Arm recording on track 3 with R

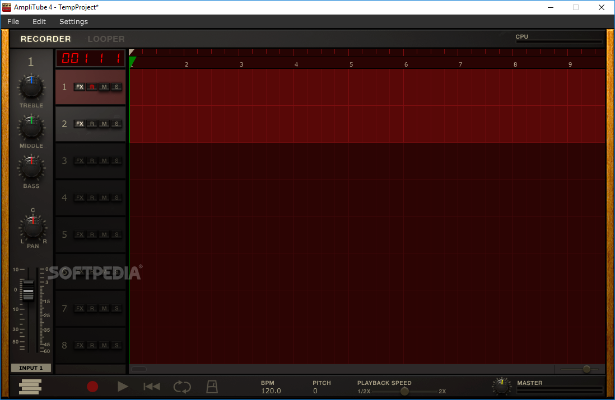[x=92, y=161]
